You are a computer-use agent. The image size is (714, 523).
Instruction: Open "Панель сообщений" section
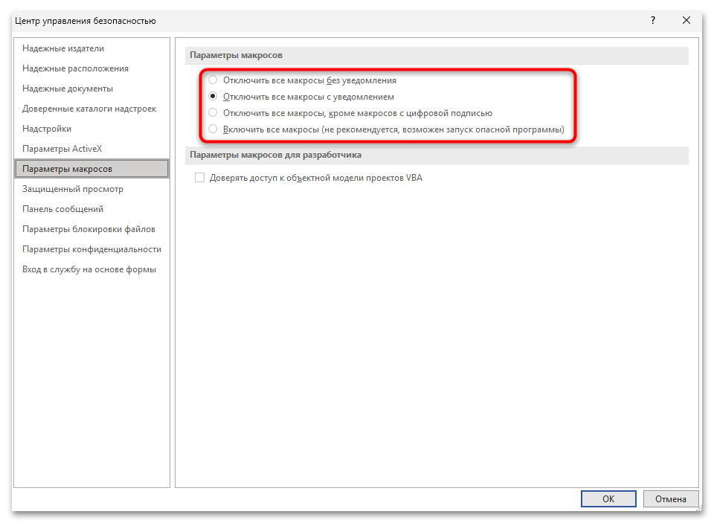92,208
